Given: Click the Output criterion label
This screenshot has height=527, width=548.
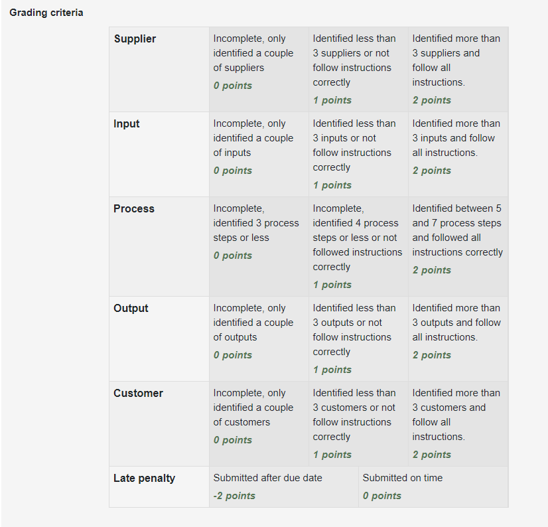Looking at the screenshot, I should (131, 309).
